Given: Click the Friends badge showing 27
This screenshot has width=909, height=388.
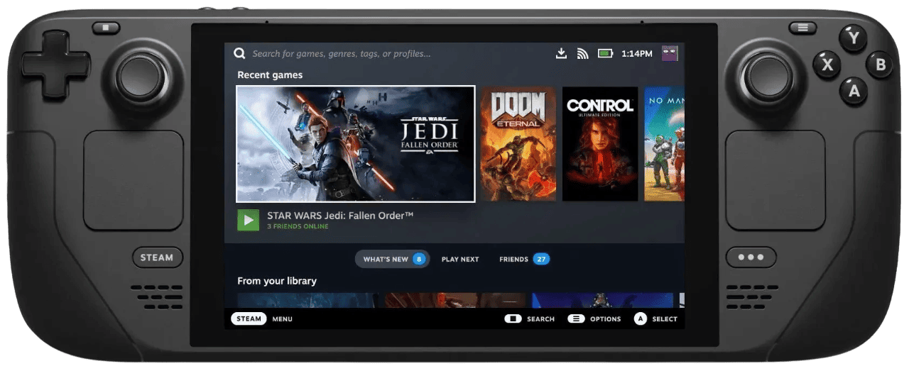Looking at the screenshot, I should (542, 259).
